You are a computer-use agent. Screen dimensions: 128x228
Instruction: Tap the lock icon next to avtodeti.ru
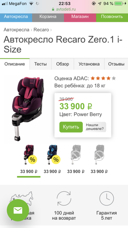point(53,9)
